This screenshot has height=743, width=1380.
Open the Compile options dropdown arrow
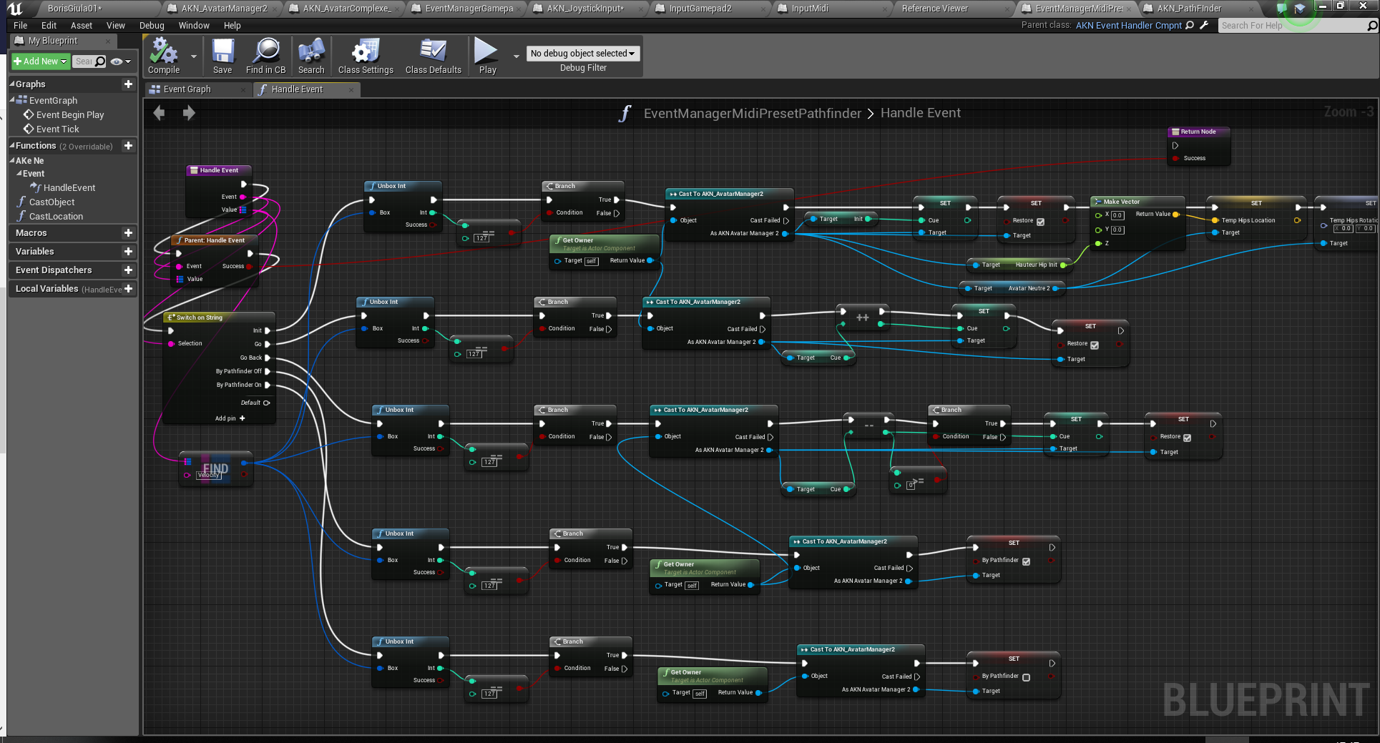point(193,56)
